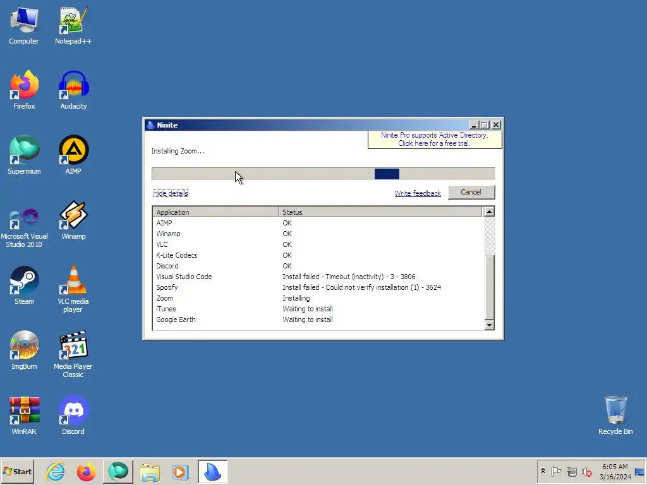This screenshot has width=647, height=485.
Task: Click the Ninite taskbar button
Action: point(212,471)
